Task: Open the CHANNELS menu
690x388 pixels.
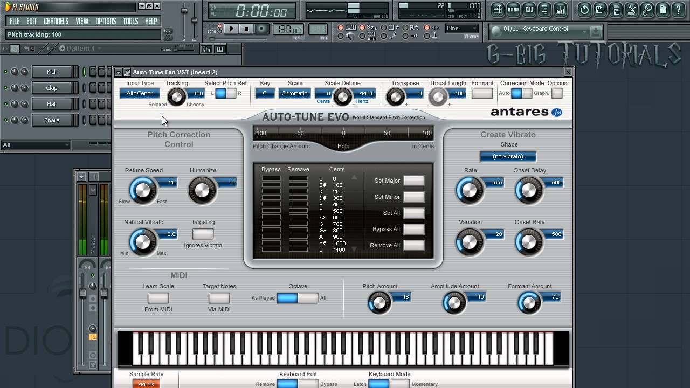Action: click(x=56, y=21)
